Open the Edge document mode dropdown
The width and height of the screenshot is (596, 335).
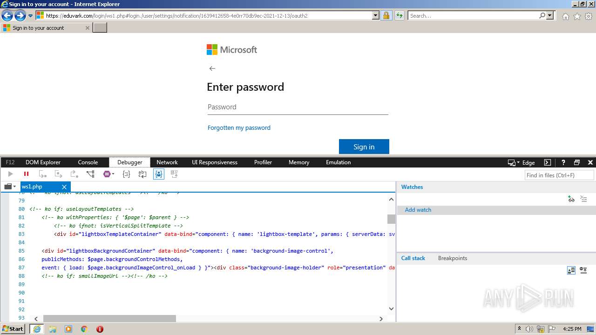tap(521, 162)
